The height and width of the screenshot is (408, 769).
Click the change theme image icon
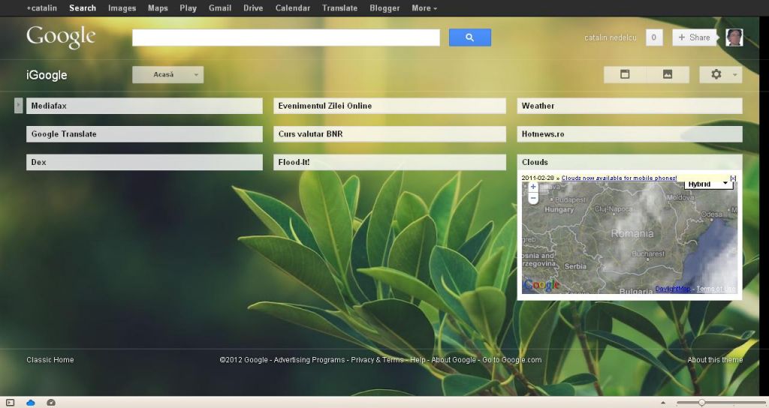tap(667, 74)
